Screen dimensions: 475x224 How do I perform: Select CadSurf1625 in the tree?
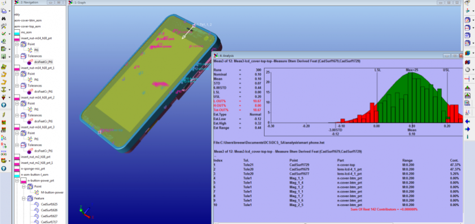tap(50, 204)
